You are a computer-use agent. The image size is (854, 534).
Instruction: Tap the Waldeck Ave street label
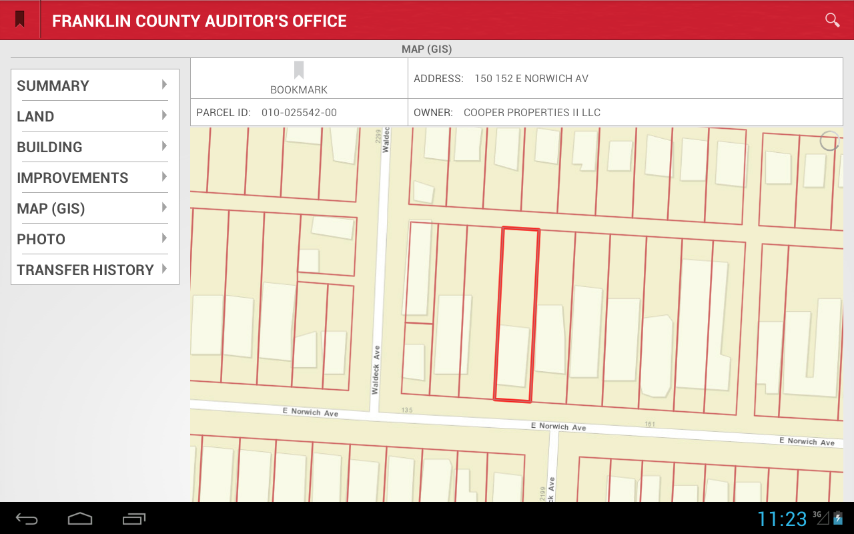point(376,370)
